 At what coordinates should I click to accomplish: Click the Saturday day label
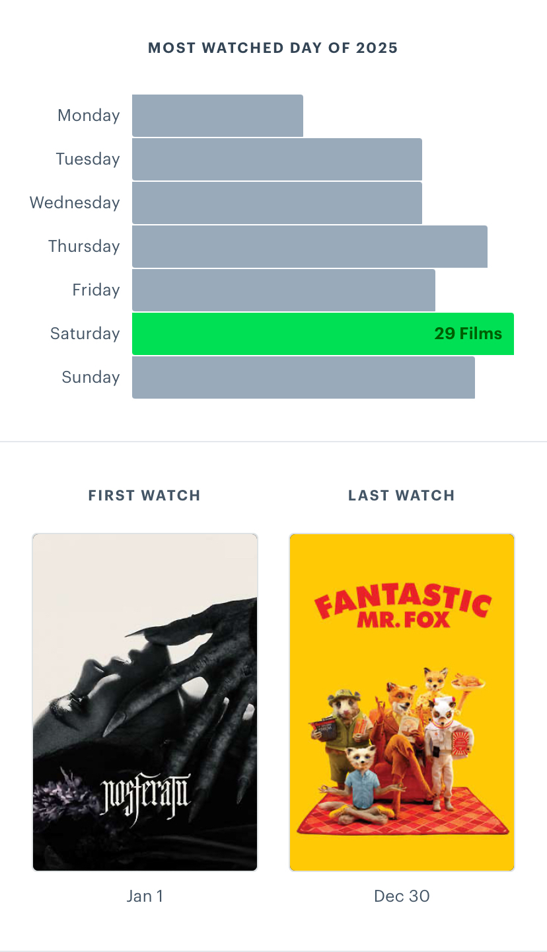tap(85, 334)
